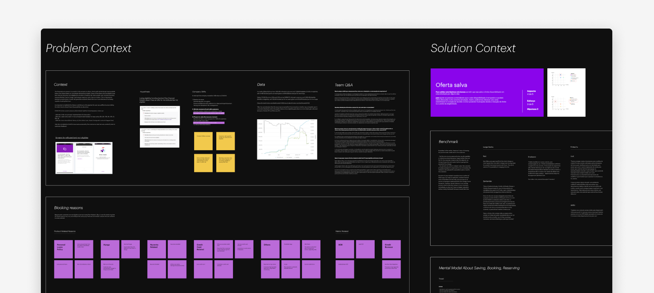Select the first white hypothesis card
Screen dimensions: 654x293
point(160,115)
